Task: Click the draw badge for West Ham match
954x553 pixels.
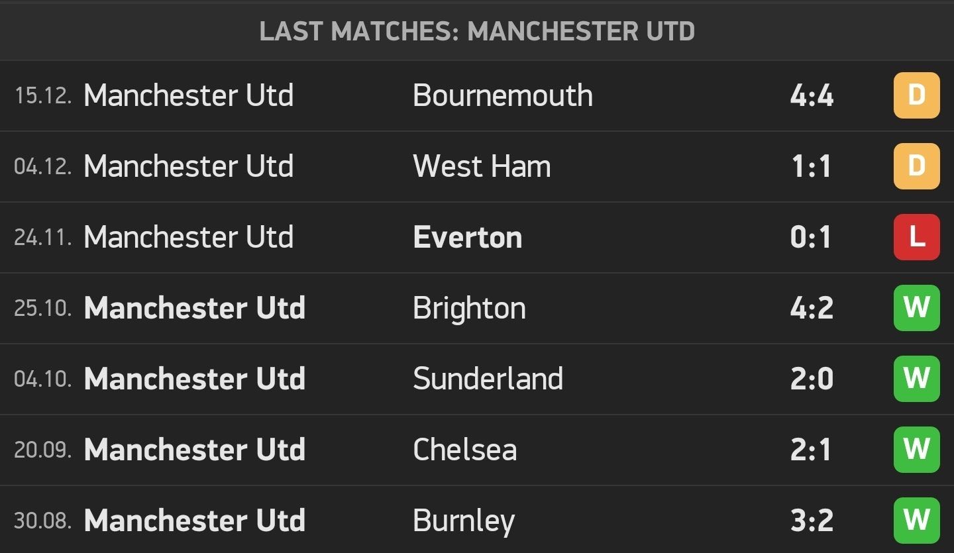Action: click(x=916, y=166)
